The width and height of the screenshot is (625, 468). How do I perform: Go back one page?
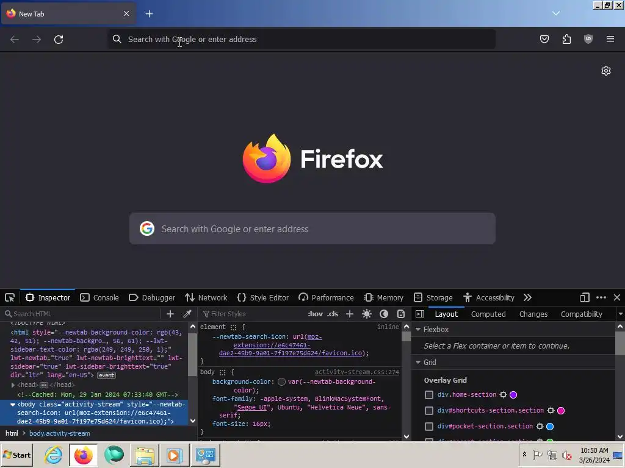point(15,40)
